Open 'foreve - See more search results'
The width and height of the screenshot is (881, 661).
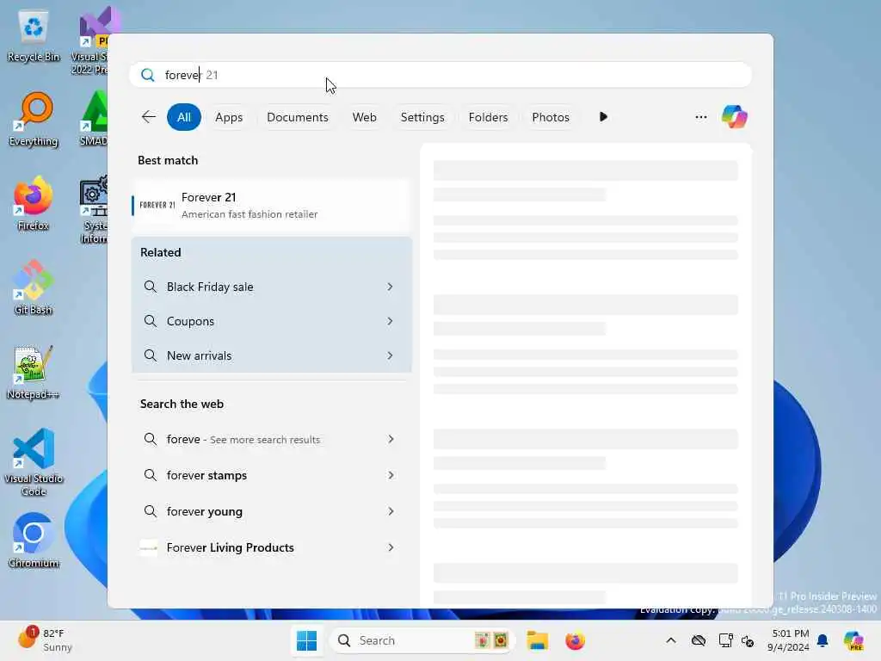(x=272, y=439)
